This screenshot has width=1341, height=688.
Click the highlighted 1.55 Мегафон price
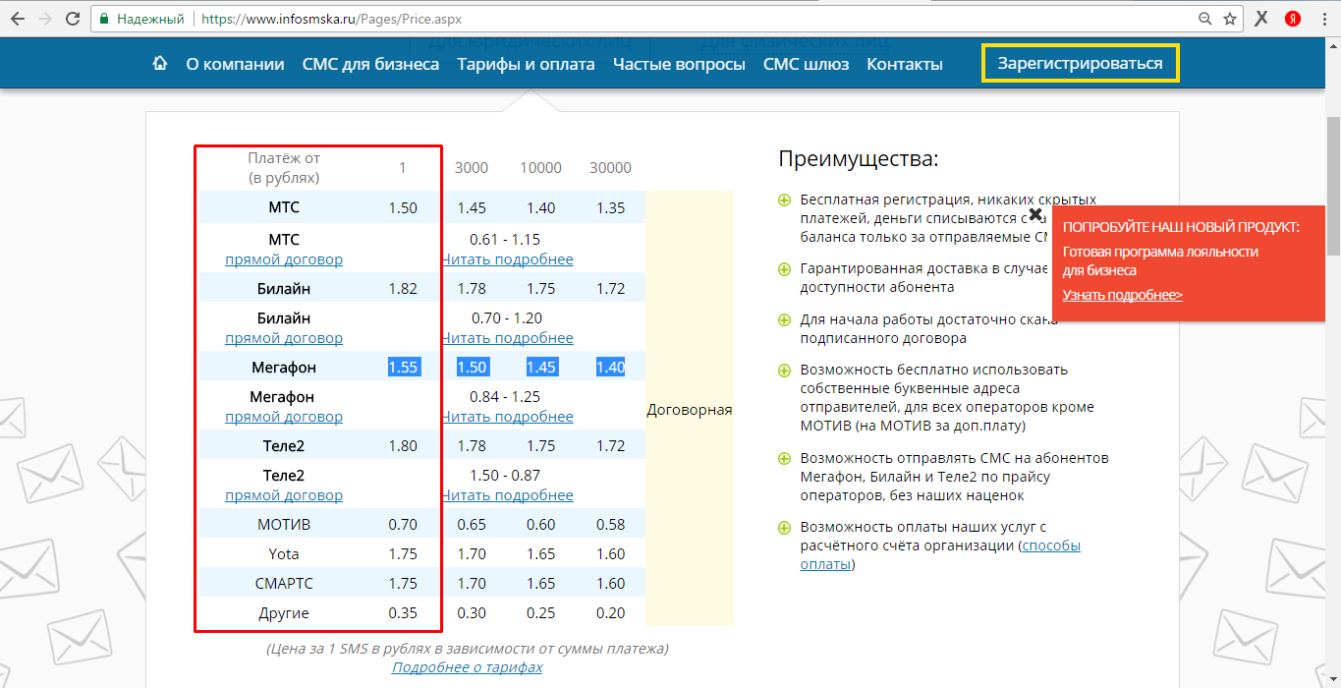pos(403,367)
